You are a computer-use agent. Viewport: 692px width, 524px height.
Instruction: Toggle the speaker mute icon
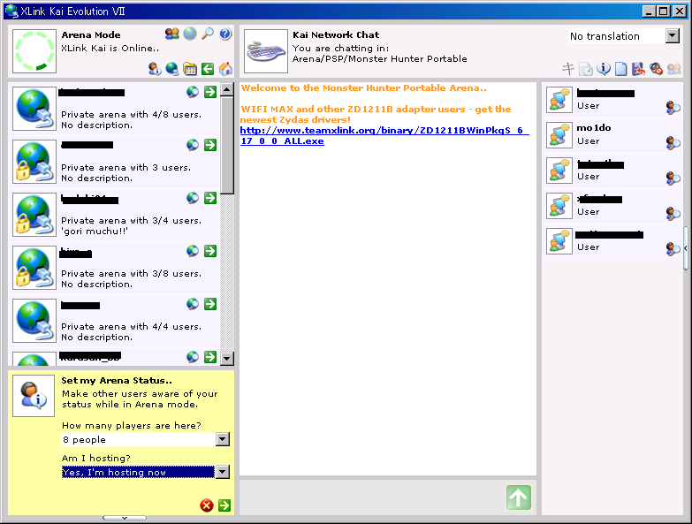coord(657,69)
